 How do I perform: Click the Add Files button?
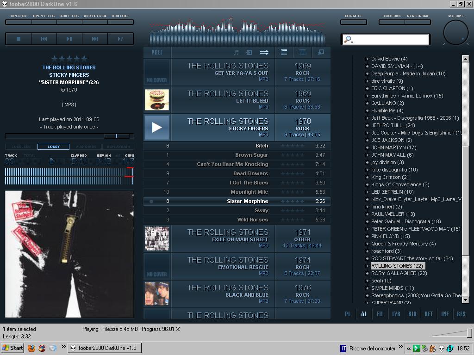[69, 22]
